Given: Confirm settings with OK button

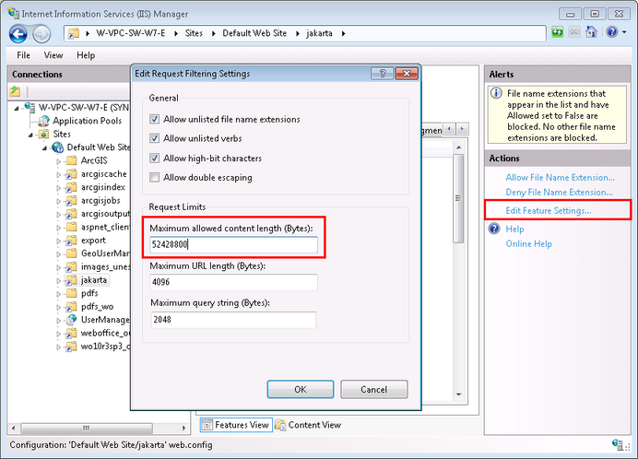Looking at the screenshot, I should coord(301,390).
